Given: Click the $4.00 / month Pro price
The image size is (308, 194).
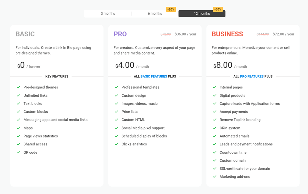Looking at the screenshot, I should (x=132, y=65).
